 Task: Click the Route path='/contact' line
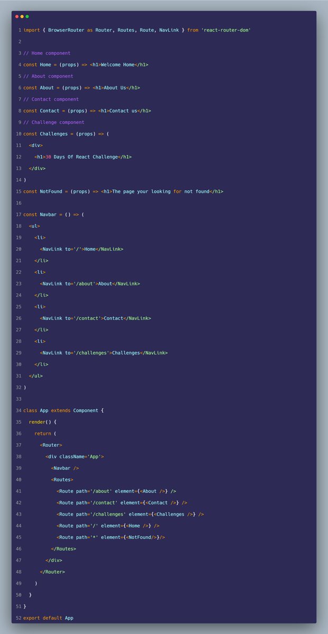click(122, 502)
